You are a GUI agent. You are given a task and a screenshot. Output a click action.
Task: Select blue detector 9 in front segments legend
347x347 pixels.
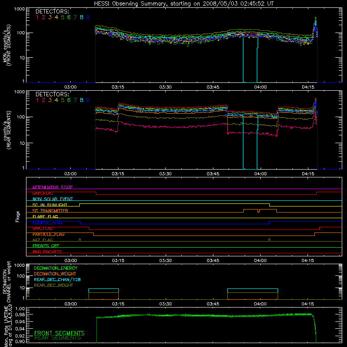click(x=88, y=17)
